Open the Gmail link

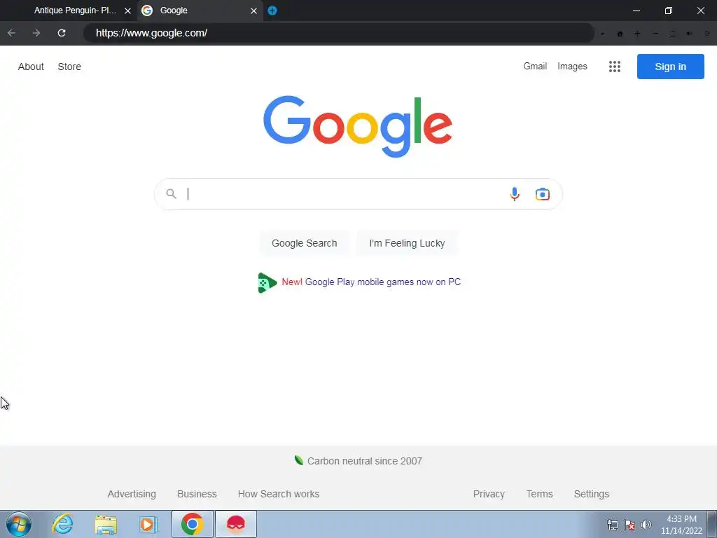[x=535, y=67]
